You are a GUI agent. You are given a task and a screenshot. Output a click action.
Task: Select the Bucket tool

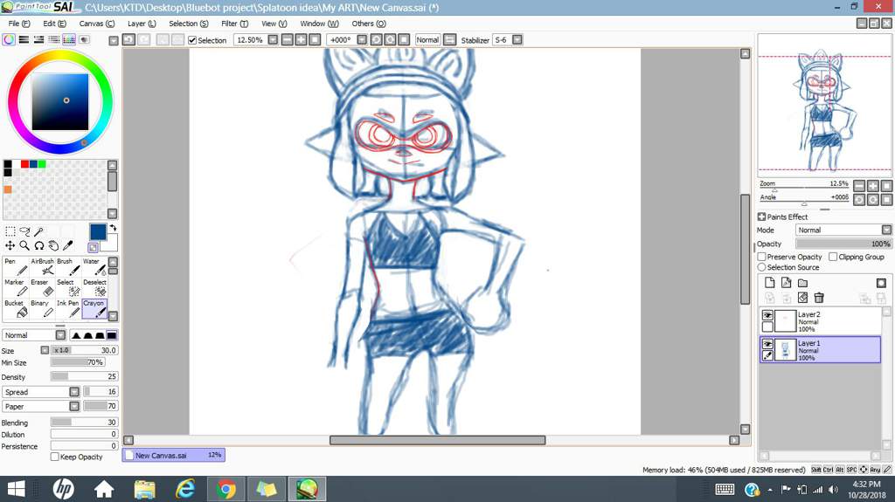(x=16, y=308)
